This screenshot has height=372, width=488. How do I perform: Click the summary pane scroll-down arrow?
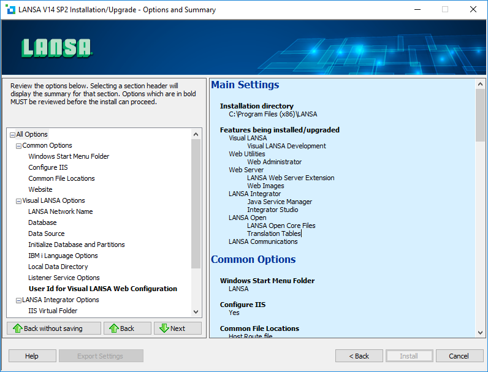pyautogui.click(x=480, y=333)
